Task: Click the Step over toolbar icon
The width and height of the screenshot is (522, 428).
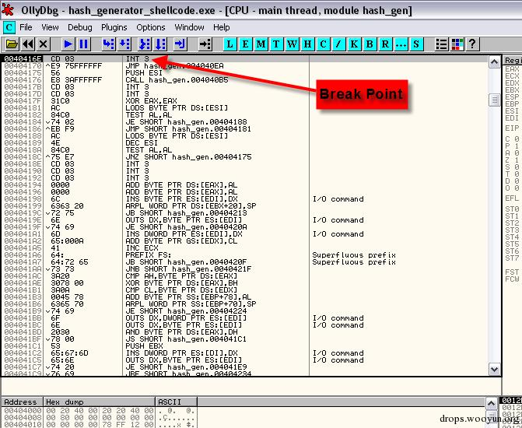Action: click(124, 44)
